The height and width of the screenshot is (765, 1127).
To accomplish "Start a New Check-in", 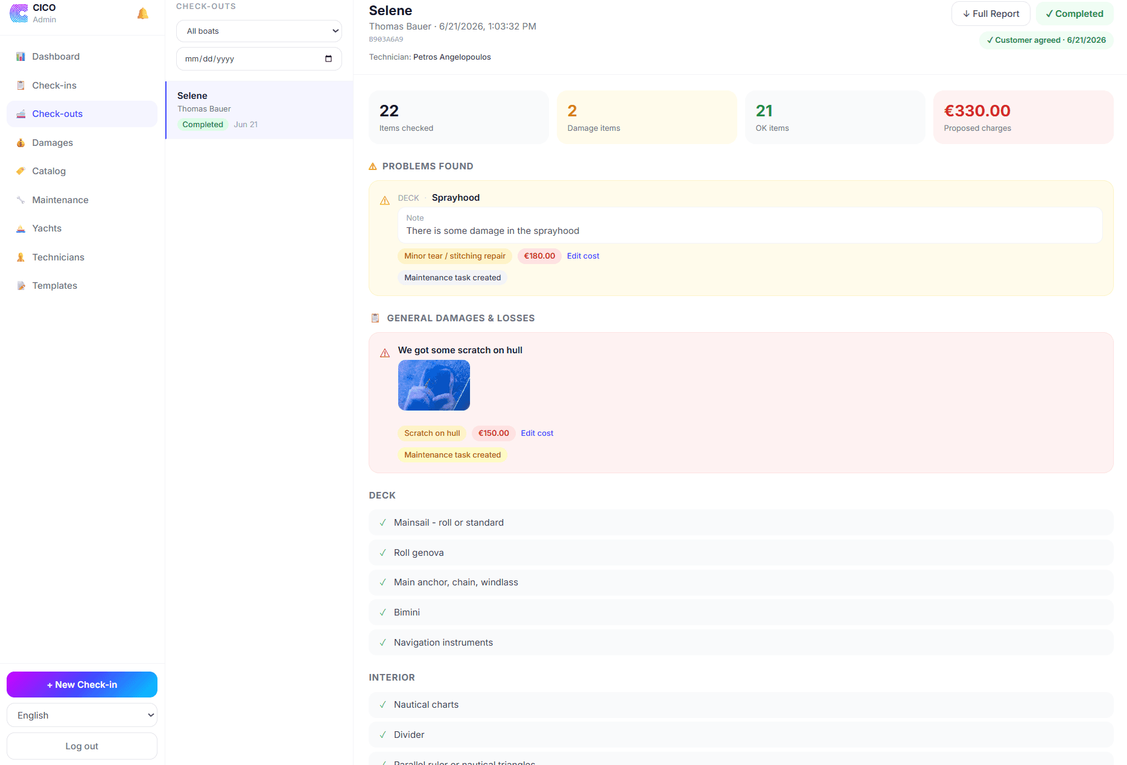I will click(82, 685).
